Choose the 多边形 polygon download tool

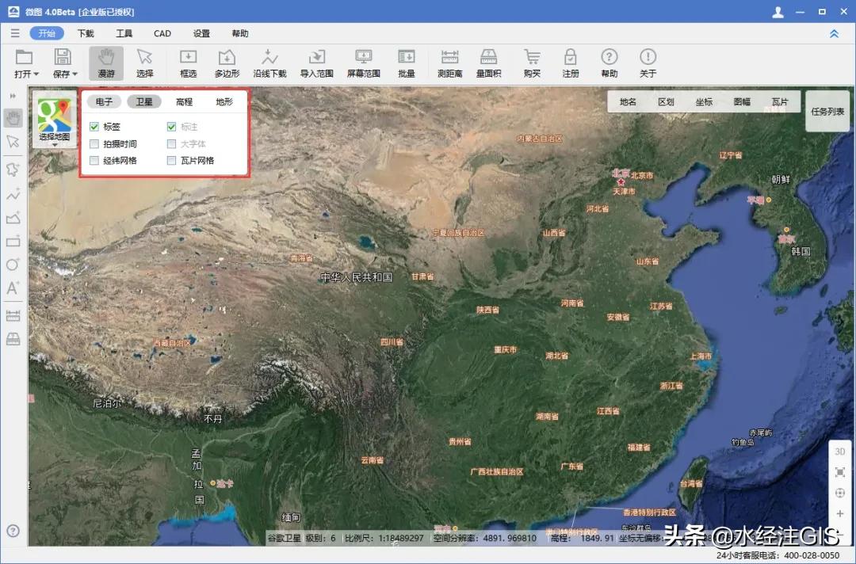(226, 63)
